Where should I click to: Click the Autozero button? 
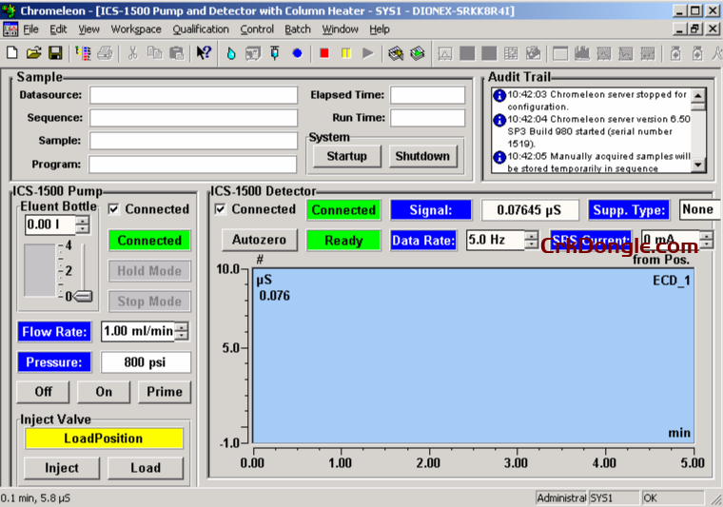pos(259,240)
